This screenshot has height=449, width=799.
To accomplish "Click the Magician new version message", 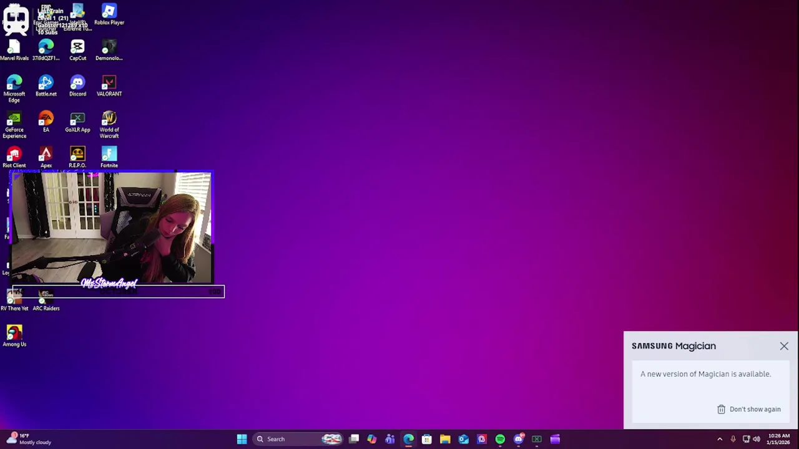I will [705, 374].
